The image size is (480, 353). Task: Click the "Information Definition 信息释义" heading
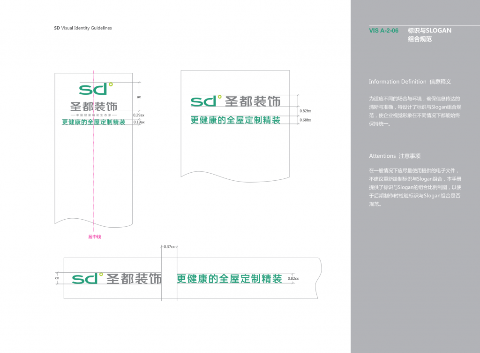pyautogui.click(x=410, y=82)
